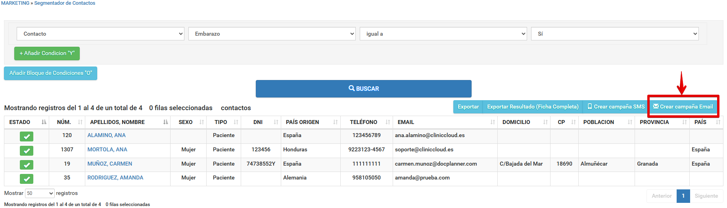727x208 pixels.
Task: Sort table by ESTADO column sort icon
Action: point(44,122)
